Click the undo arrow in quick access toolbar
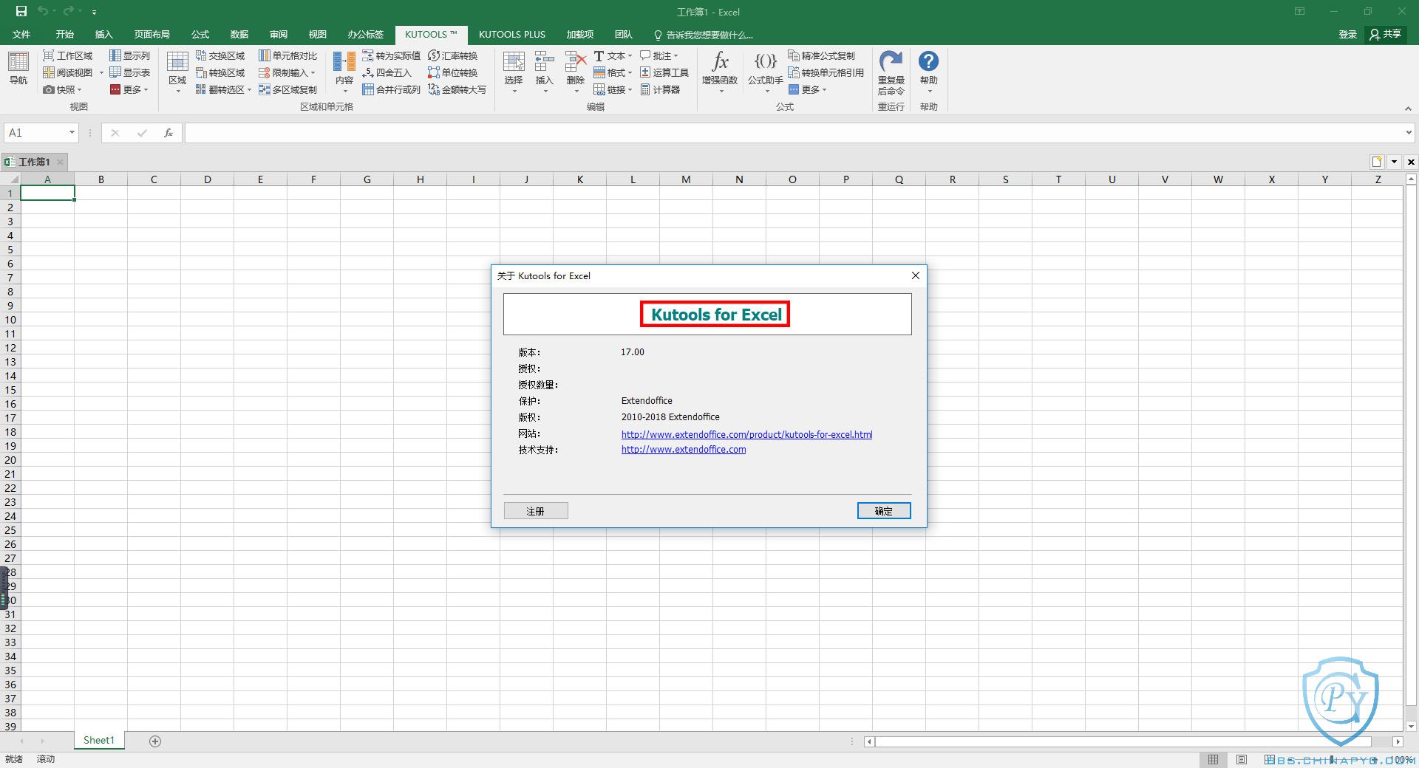 pyautogui.click(x=43, y=11)
